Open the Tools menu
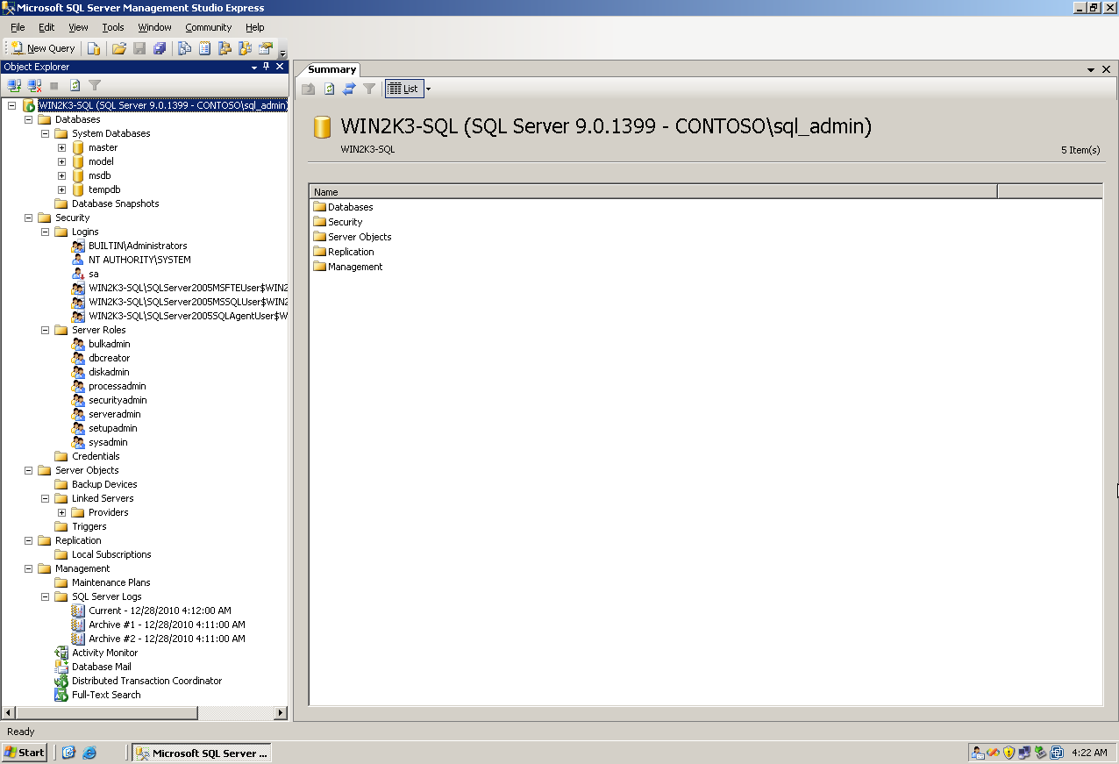Image resolution: width=1119 pixels, height=764 pixels. point(113,27)
